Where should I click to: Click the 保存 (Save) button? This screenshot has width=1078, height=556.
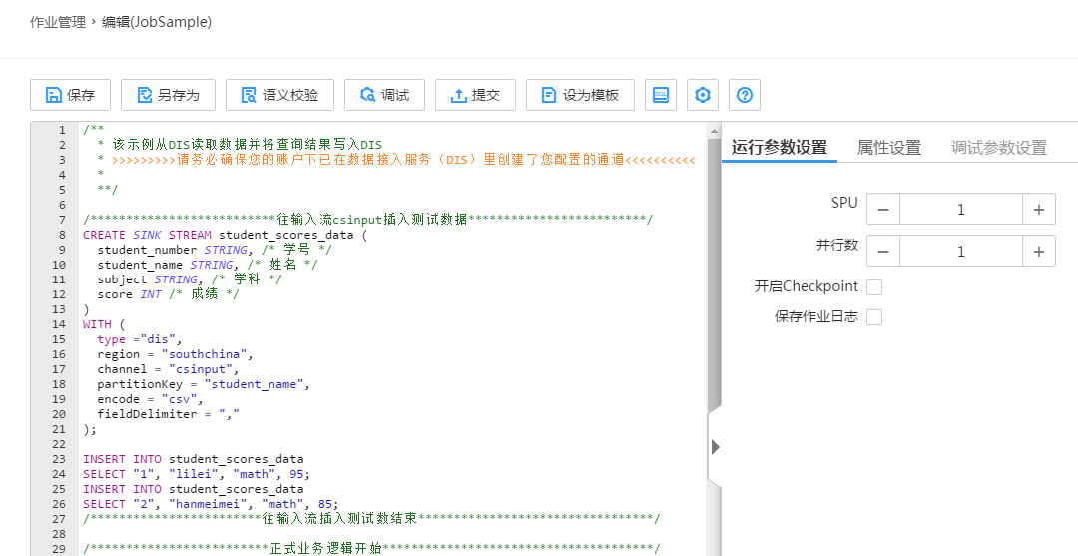[70, 95]
